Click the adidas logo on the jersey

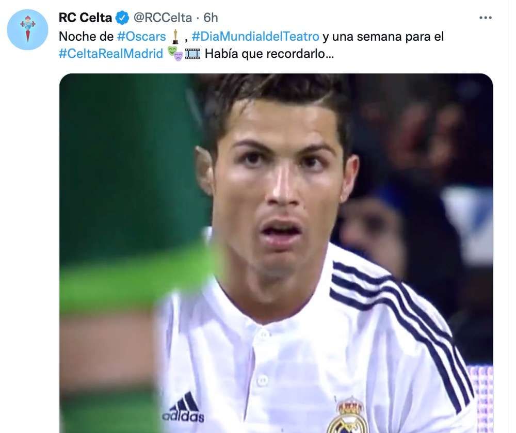[183, 408]
